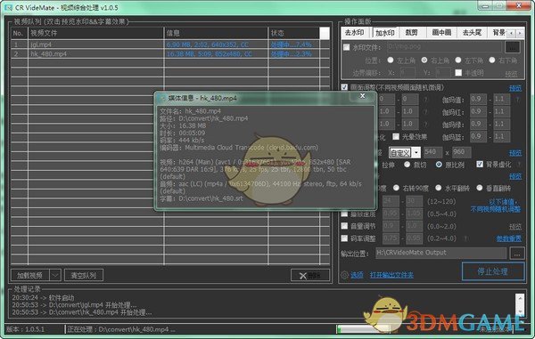Viewport: 535px width, 339px height.
Task: Click the 视频文件 column header
Action: [x=96, y=33]
